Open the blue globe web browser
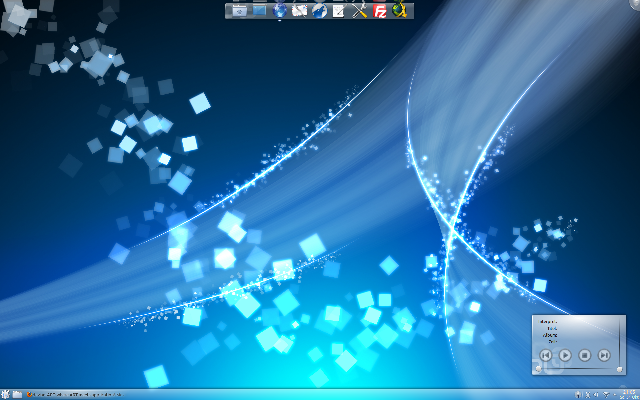Image resolution: width=640 pixels, height=400 pixels. (280, 10)
